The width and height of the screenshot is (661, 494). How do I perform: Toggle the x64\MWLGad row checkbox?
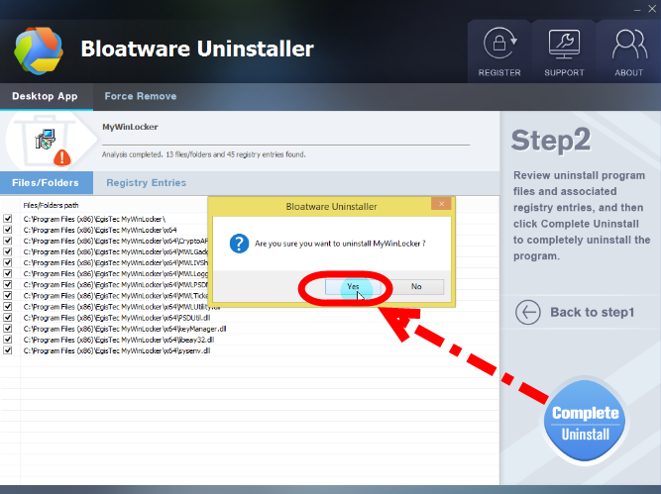tap(8, 251)
